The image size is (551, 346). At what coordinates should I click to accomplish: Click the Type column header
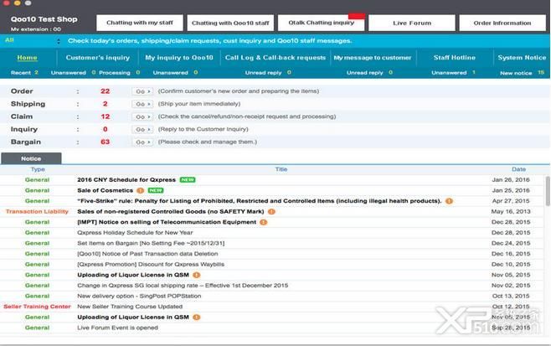click(38, 169)
